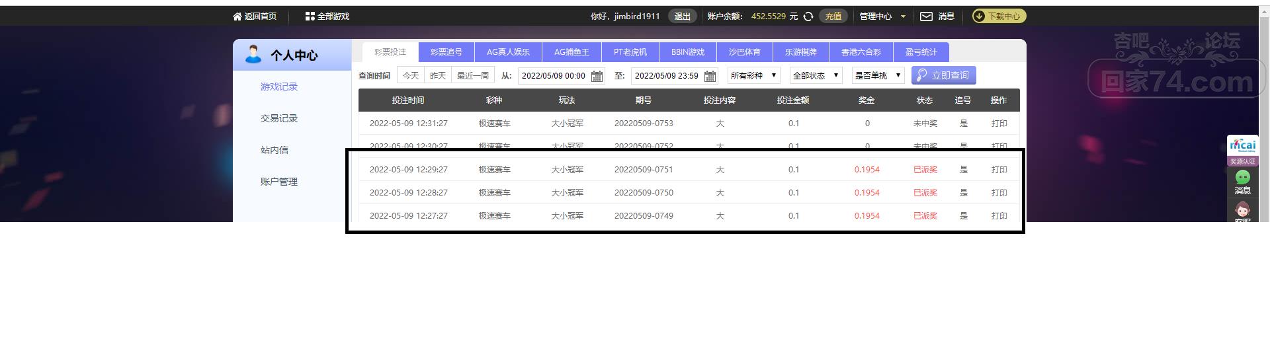Open 交易记录 in the sidebar

(279, 118)
